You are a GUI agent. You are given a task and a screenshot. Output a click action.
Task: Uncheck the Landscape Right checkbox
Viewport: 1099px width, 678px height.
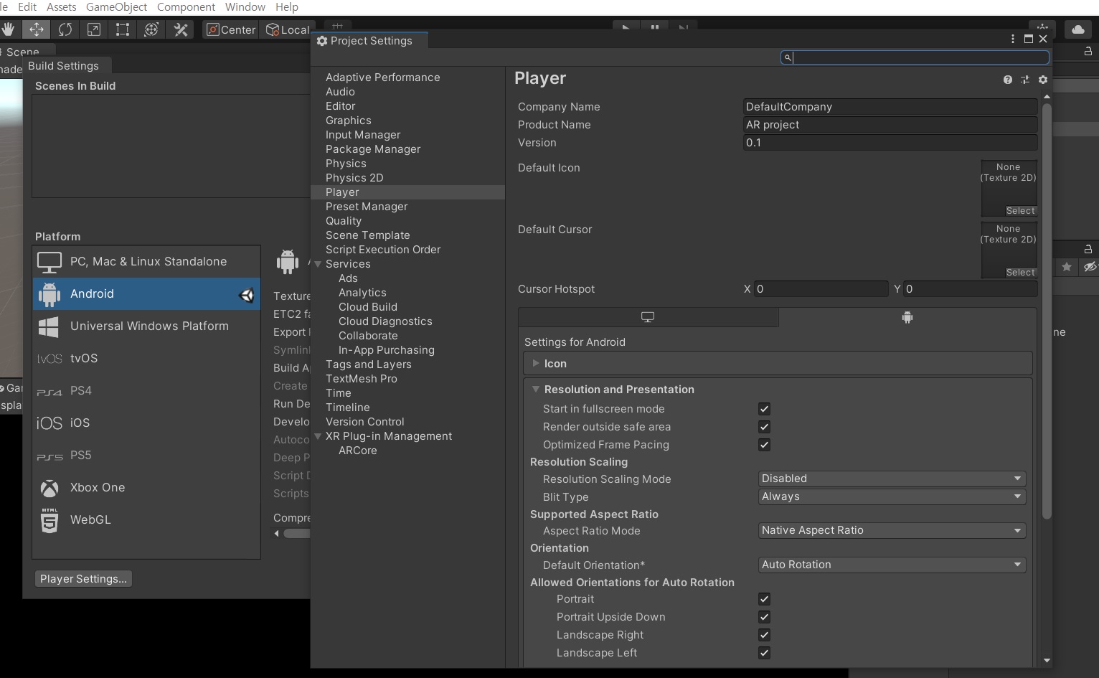coord(764,635)
